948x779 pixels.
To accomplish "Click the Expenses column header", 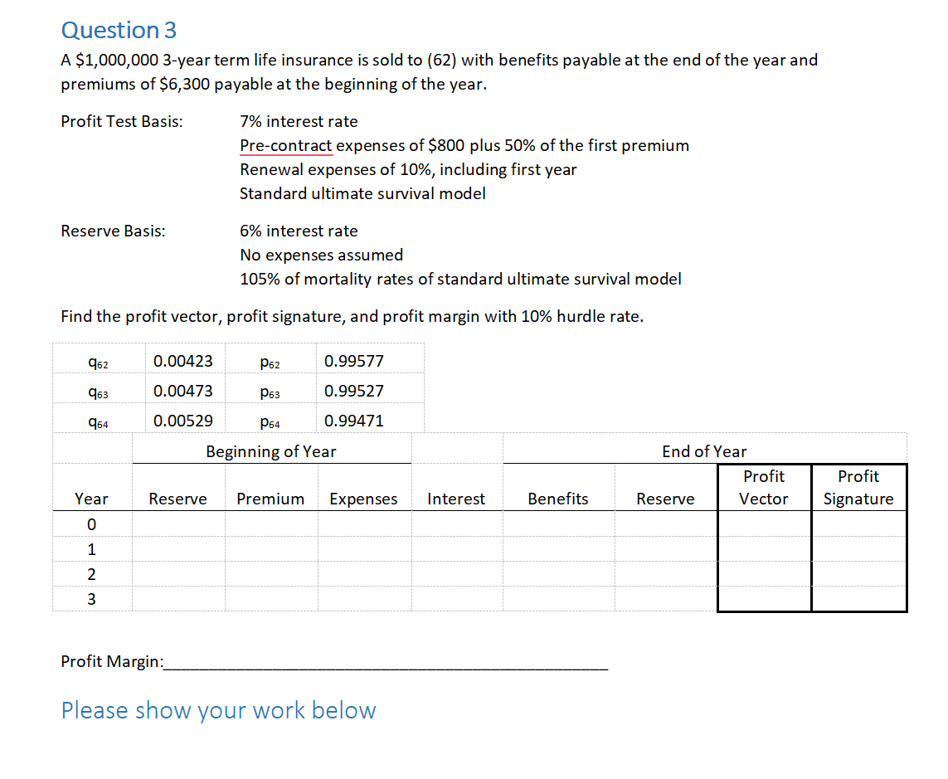I will 363,499.
